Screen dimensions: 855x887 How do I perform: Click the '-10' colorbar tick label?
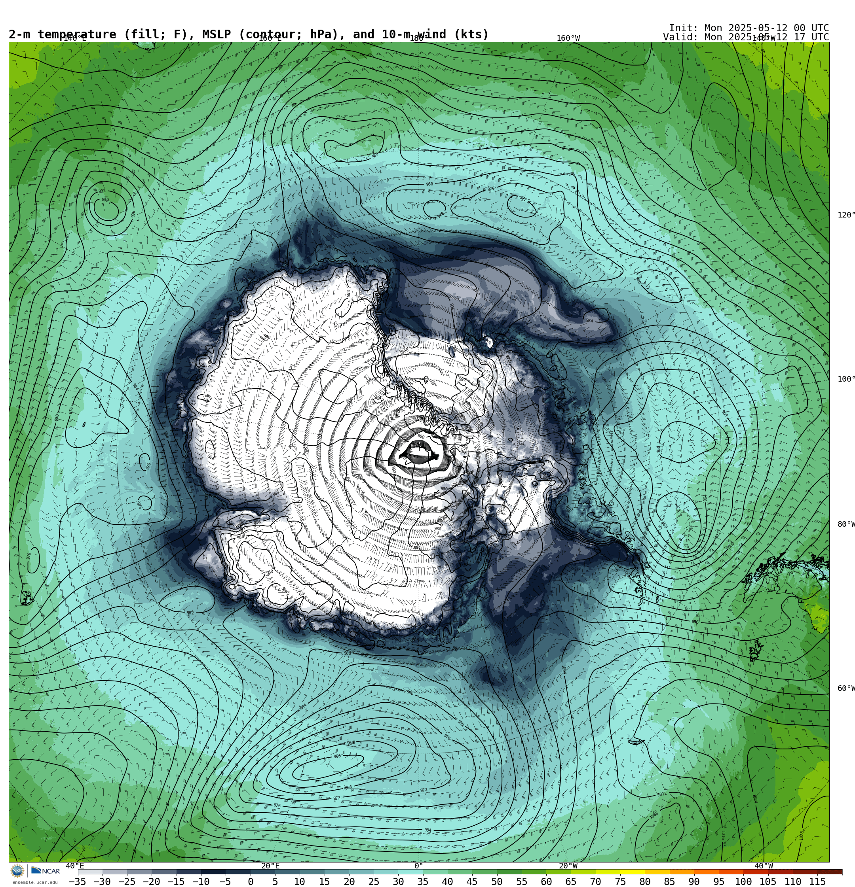coord(201,881)
